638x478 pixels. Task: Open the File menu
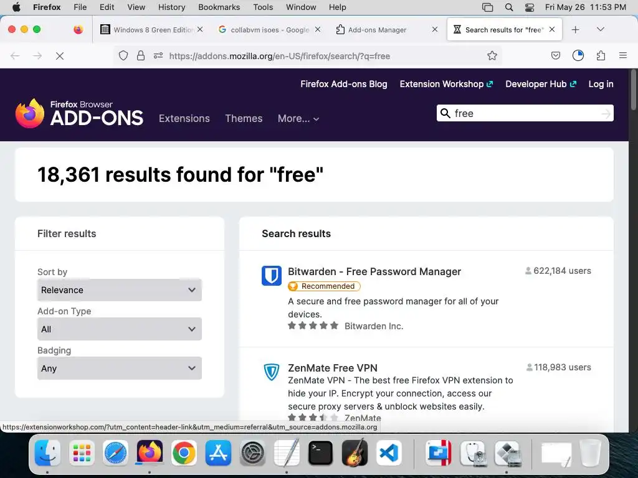point(80,7)
